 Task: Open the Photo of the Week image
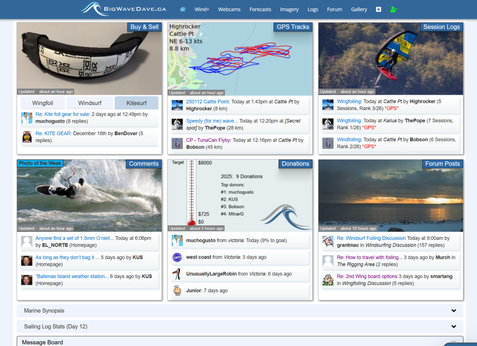[x=89, y=195]
